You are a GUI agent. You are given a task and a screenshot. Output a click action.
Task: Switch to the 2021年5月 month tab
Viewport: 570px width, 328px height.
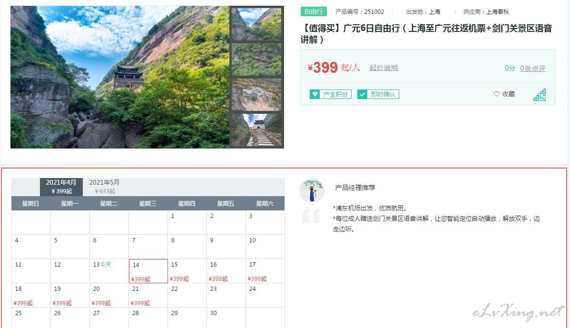(x=104, y=187)
